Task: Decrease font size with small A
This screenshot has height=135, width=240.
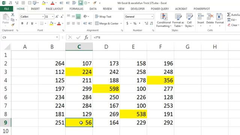Action: 62,16
